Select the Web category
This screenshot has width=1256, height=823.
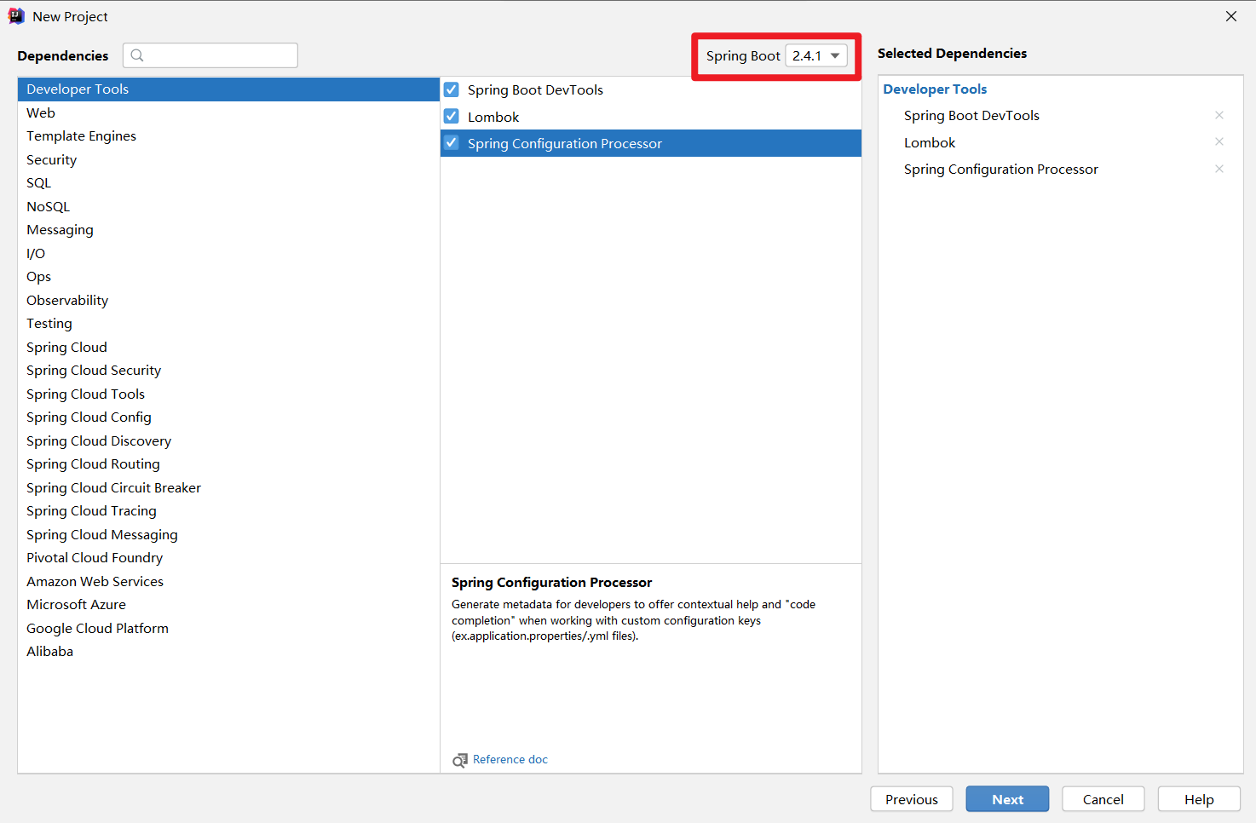(228, 112)
